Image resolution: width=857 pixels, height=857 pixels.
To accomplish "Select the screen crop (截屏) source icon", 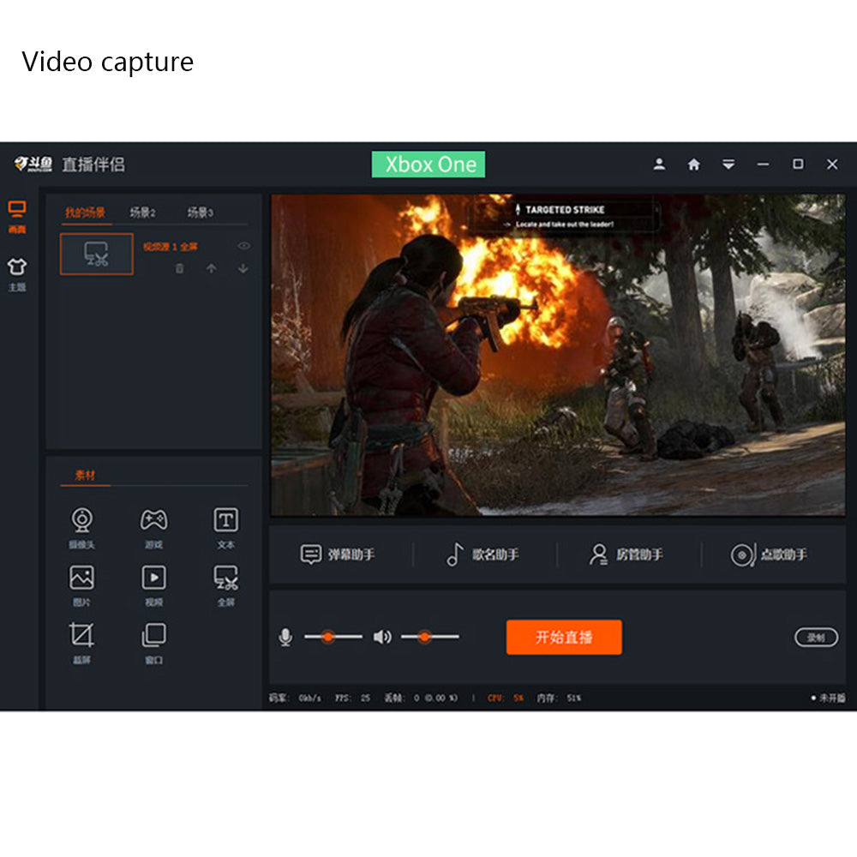I will click(x=81, y=636).
